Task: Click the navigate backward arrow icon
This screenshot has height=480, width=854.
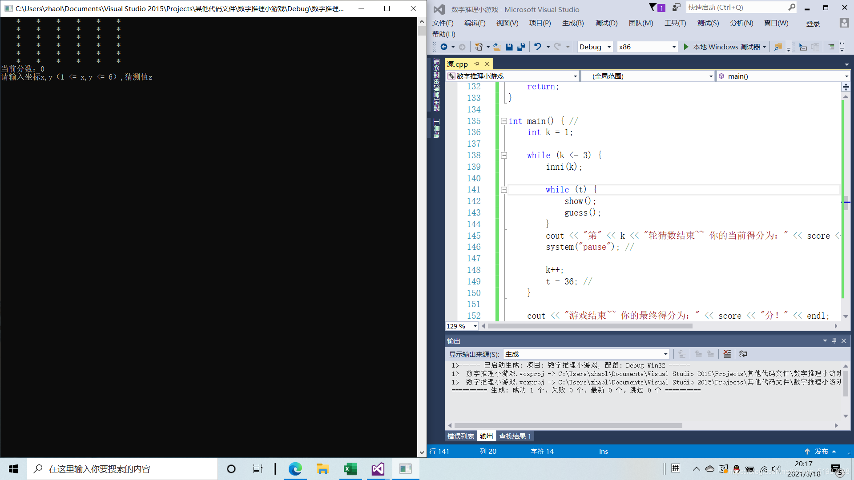Action: [x=443, y=47]
